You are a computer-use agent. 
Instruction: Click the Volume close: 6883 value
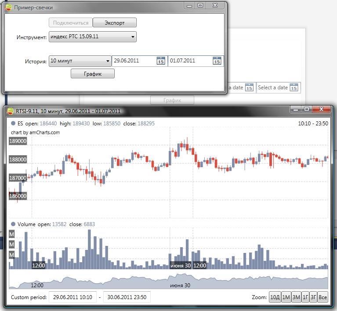point(89,224)
